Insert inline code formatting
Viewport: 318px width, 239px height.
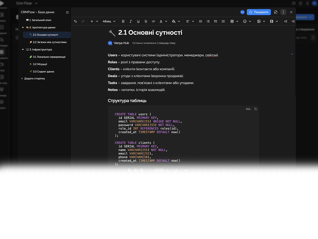(154, 21)
